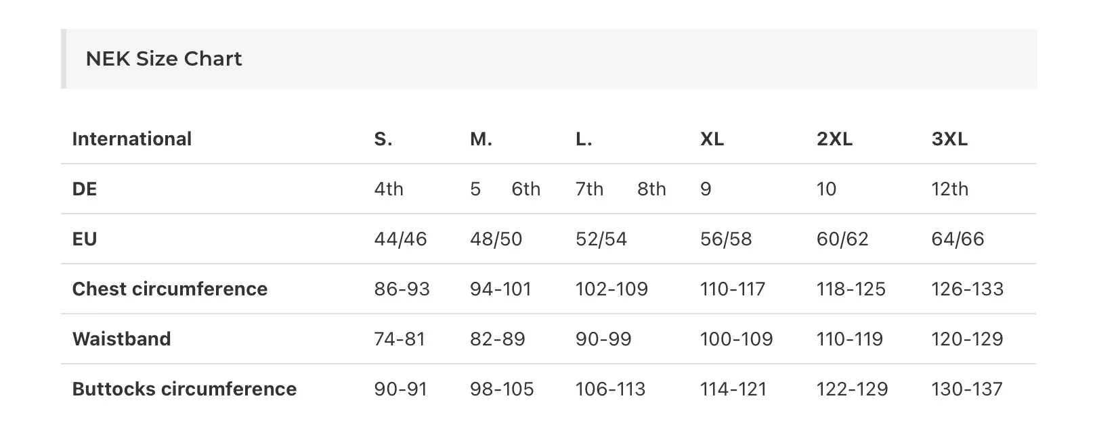The height and width of the screenshot is (434, 1097).
Task: Select the M. size column header
Action: pos(481,139)
